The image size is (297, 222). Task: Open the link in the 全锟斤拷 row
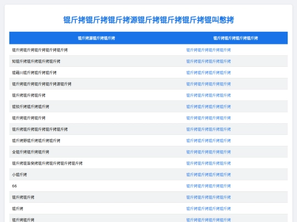click(x=208, y=152)
